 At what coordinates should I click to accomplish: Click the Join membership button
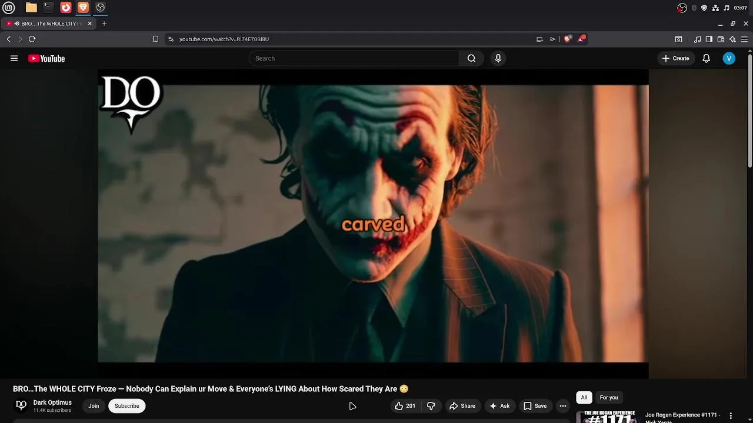pos(94,406)
